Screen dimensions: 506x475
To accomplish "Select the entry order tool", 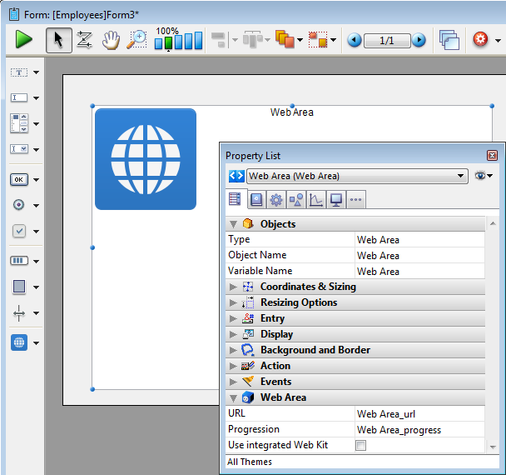I will pos(84,39).
